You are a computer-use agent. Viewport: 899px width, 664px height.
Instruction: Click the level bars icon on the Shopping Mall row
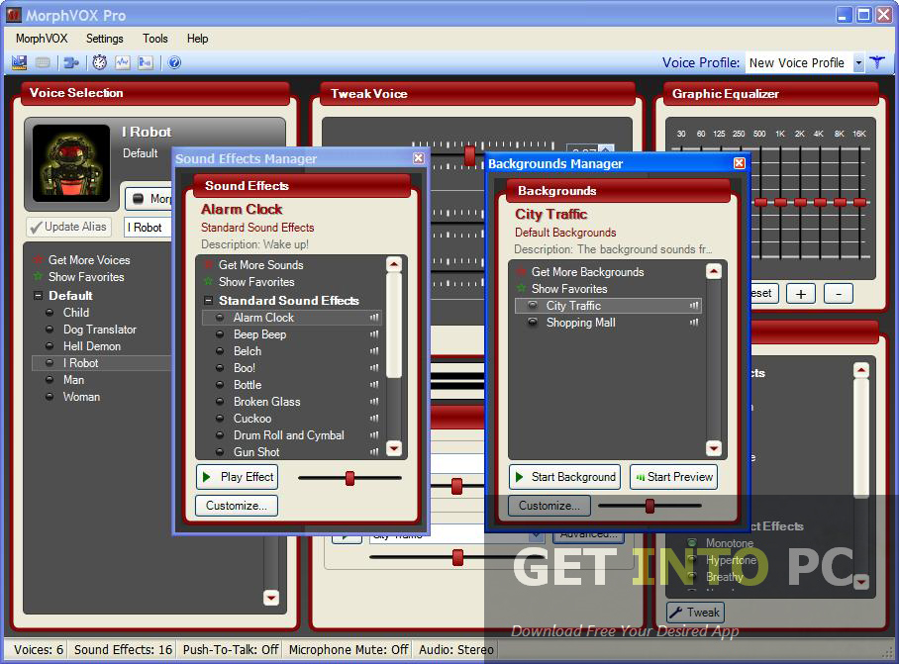pyautogui.click(x=694, y=323)
